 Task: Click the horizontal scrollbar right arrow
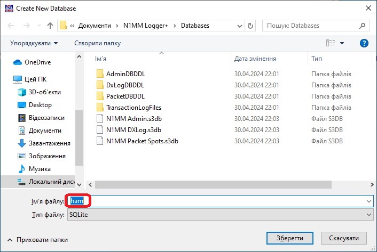tap(372, 185)
